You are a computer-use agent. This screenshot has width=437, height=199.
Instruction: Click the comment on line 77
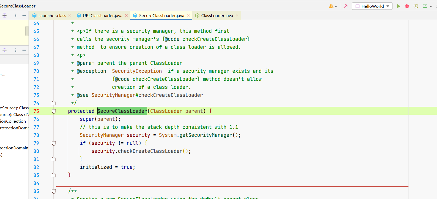pos(159,127)
